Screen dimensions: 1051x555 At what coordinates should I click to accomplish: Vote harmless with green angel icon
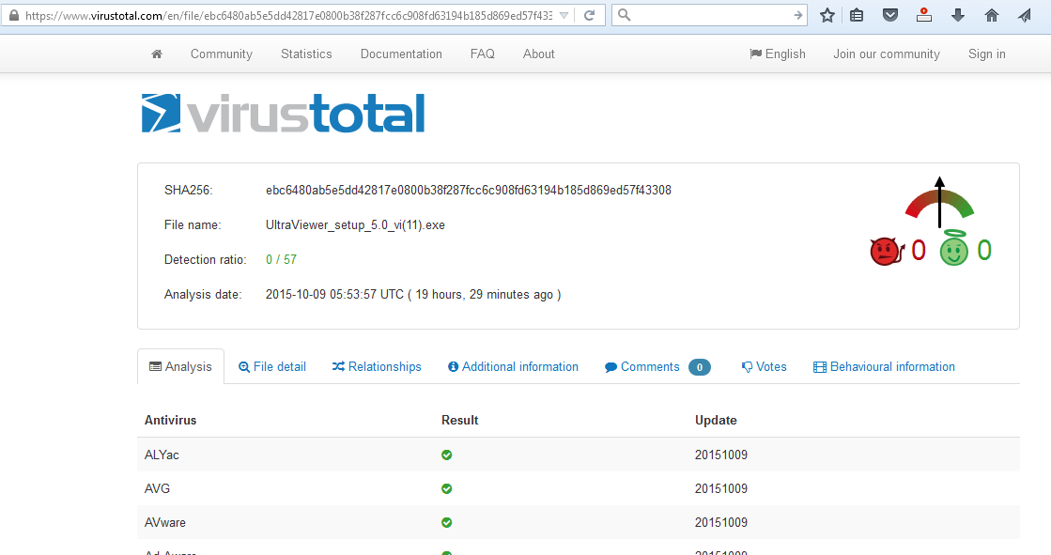click(x=954, y=249)
